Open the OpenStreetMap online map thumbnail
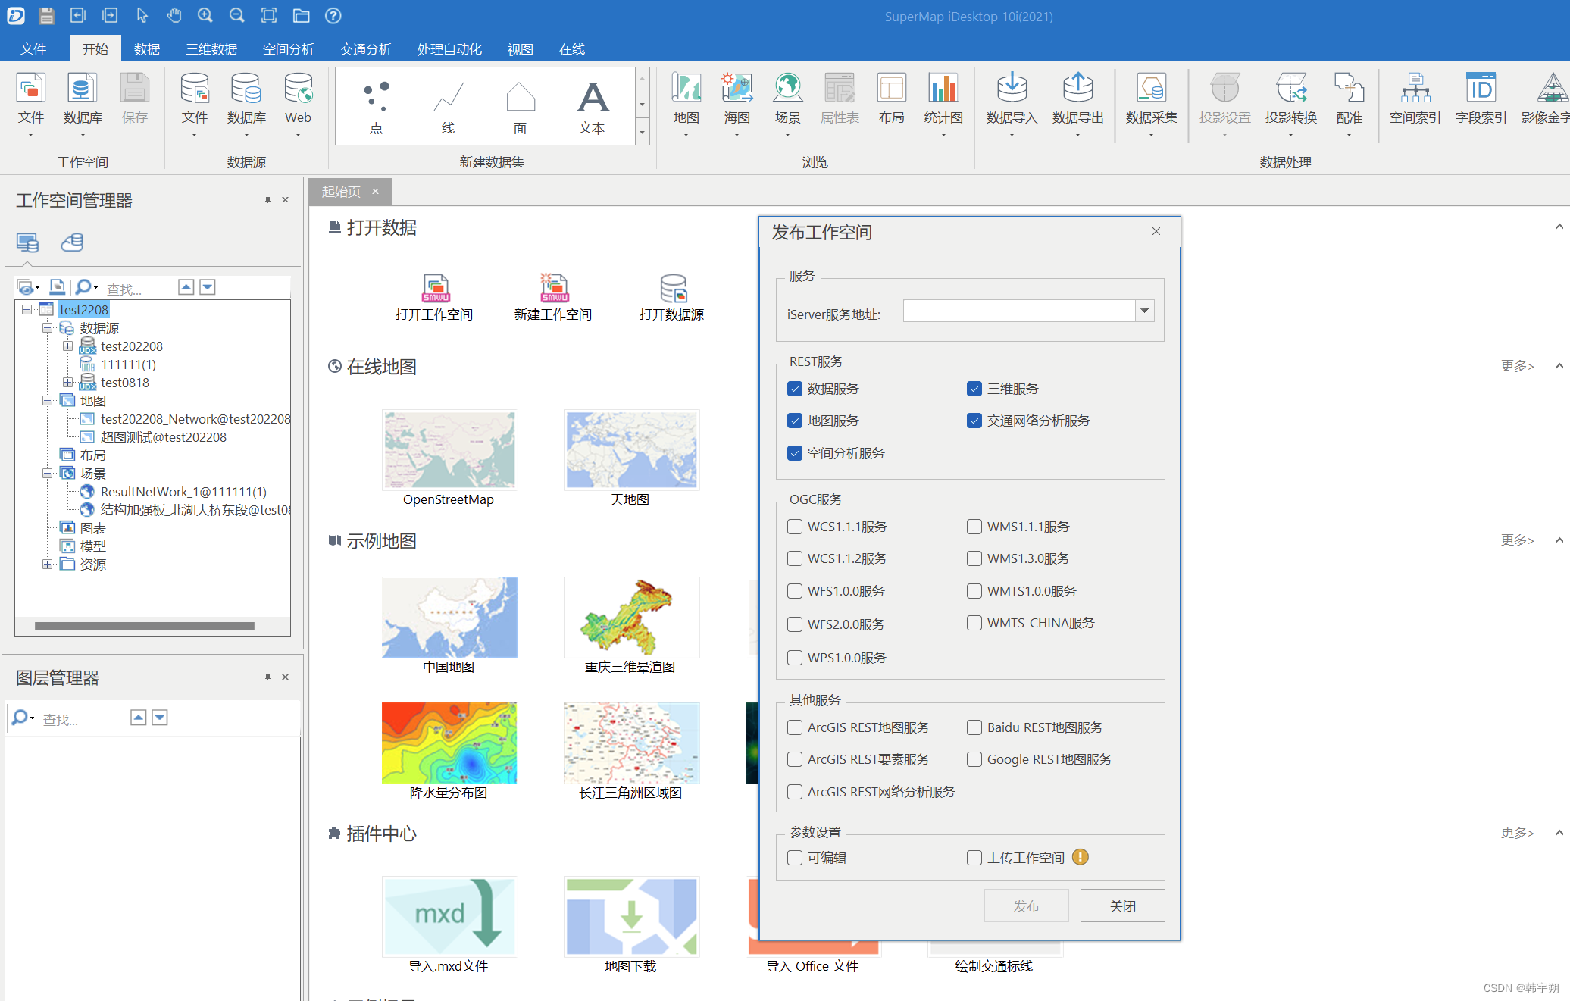Image resolution: width=1570 pixels, height=1001 pixels. point(449,450)
